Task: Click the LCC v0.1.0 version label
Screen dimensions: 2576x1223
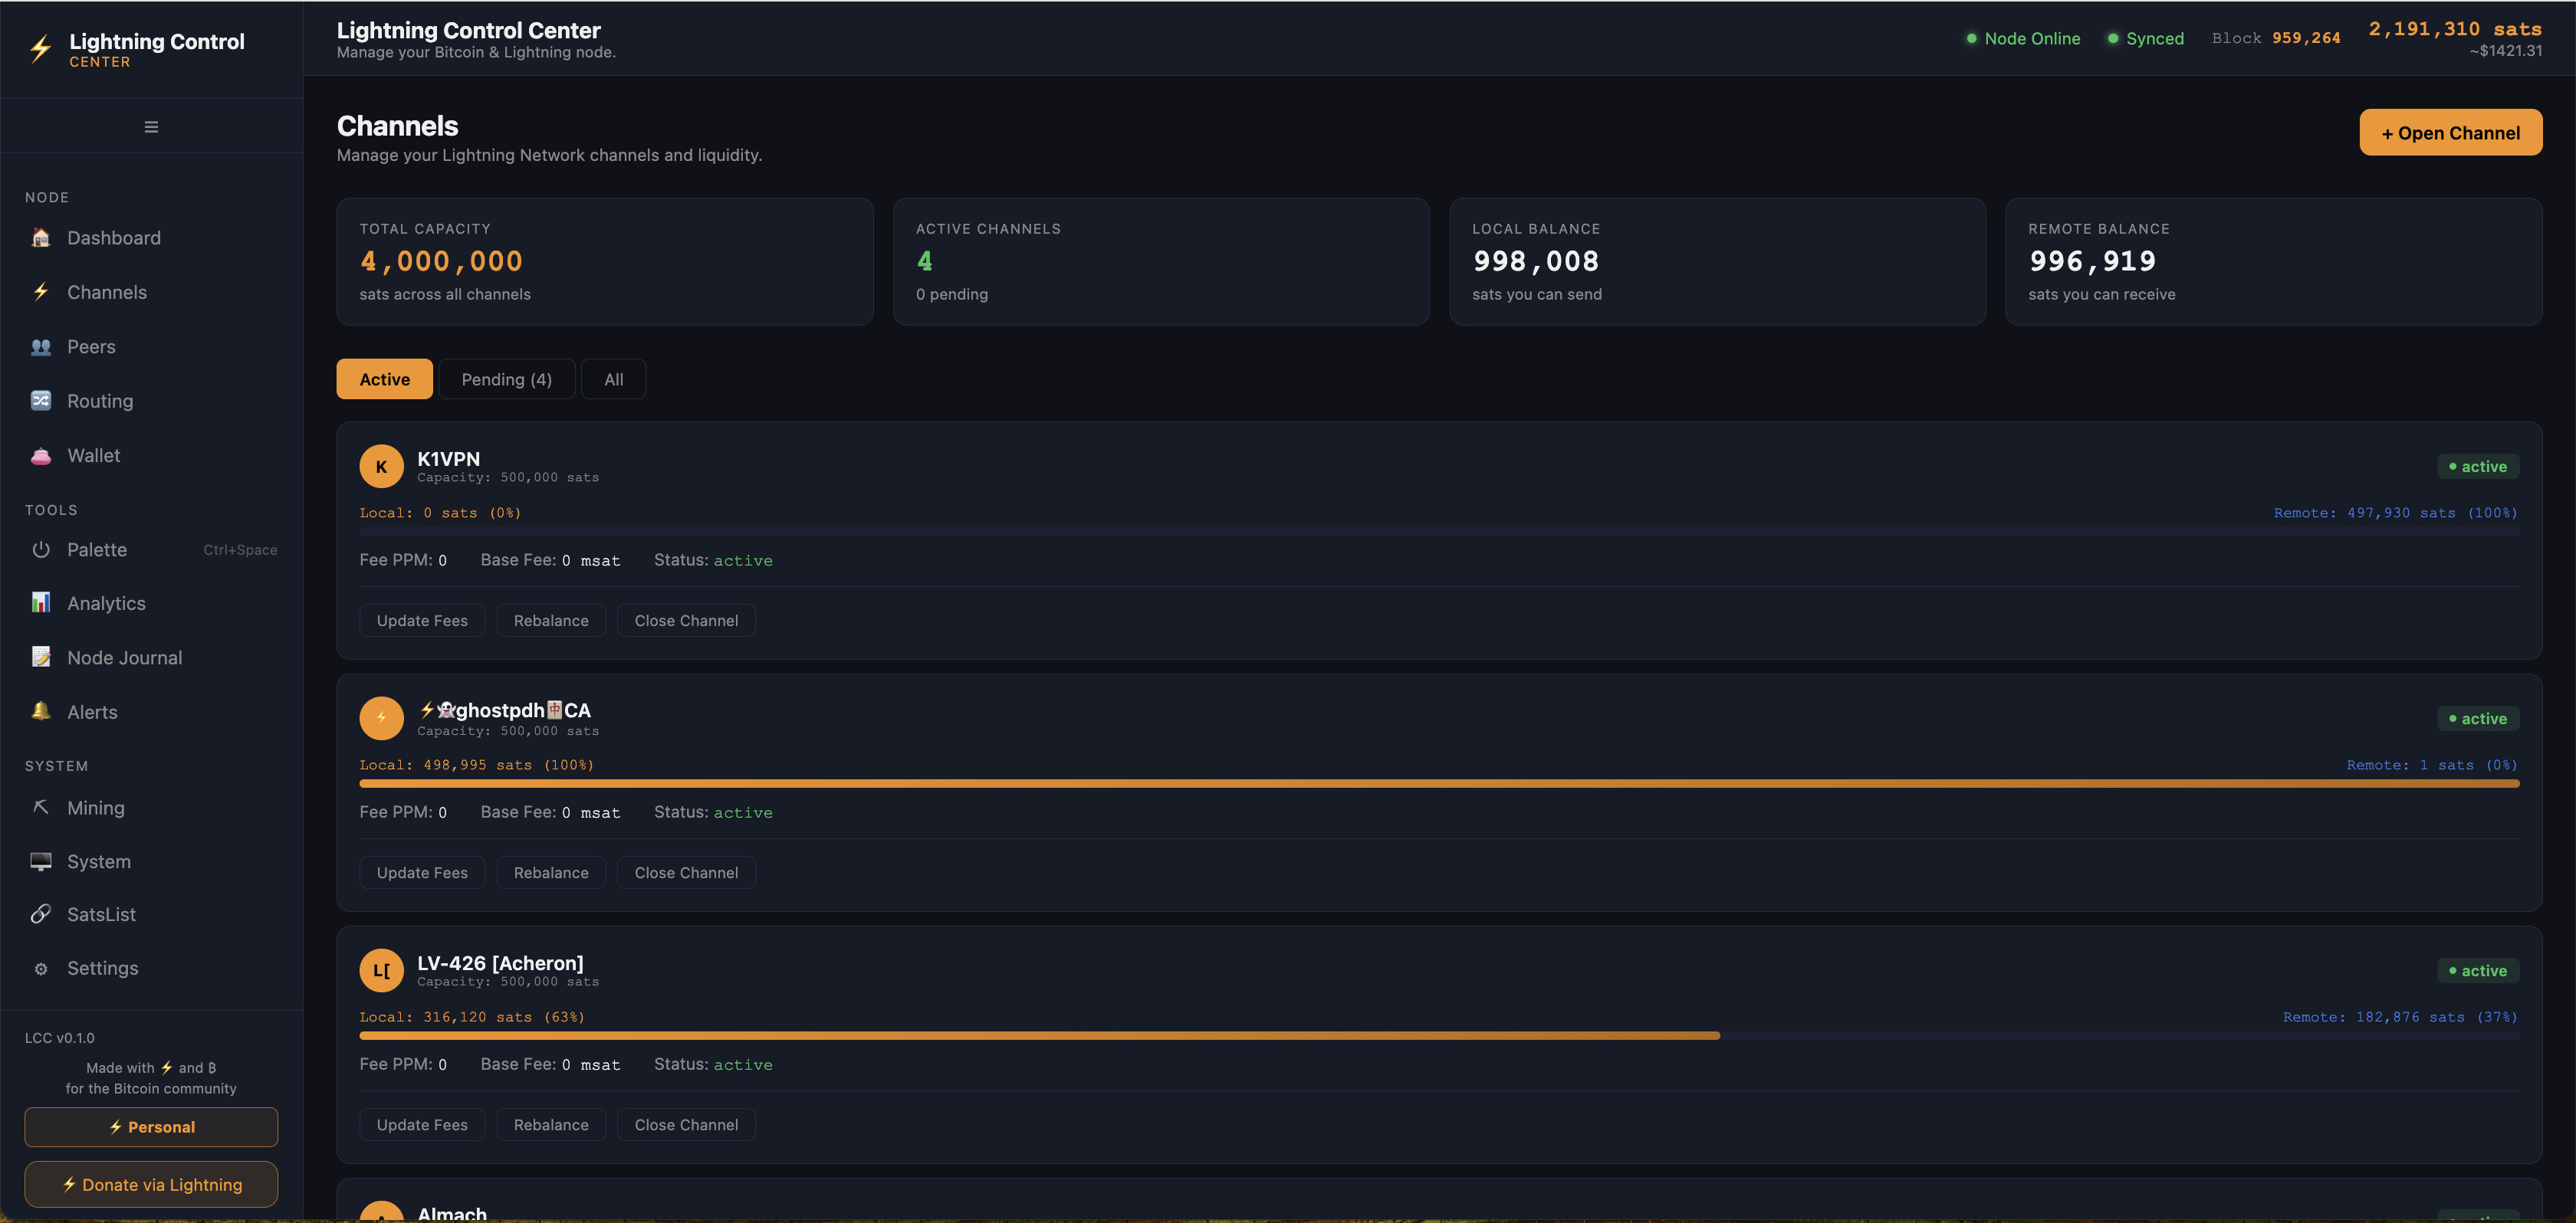Action: pyautogui.click(x=60, y=1038)
